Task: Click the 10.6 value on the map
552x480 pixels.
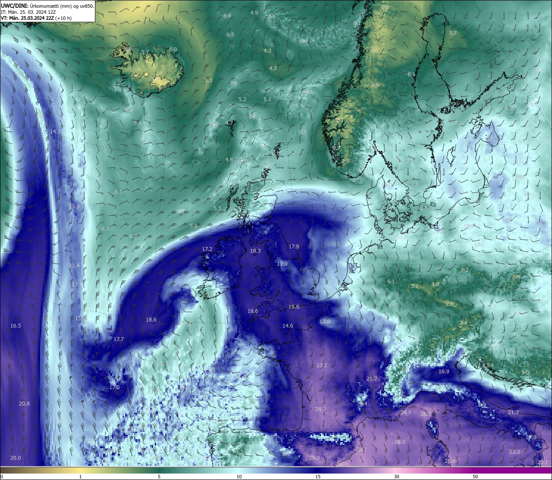Action: click(x=479, y=245)
